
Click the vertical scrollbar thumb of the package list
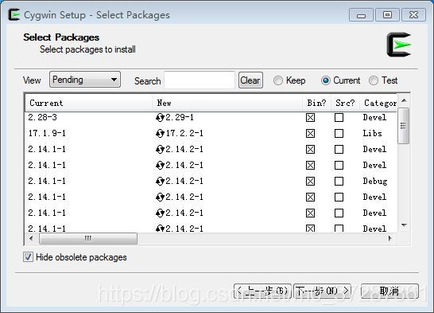click(x=403, y=126)
